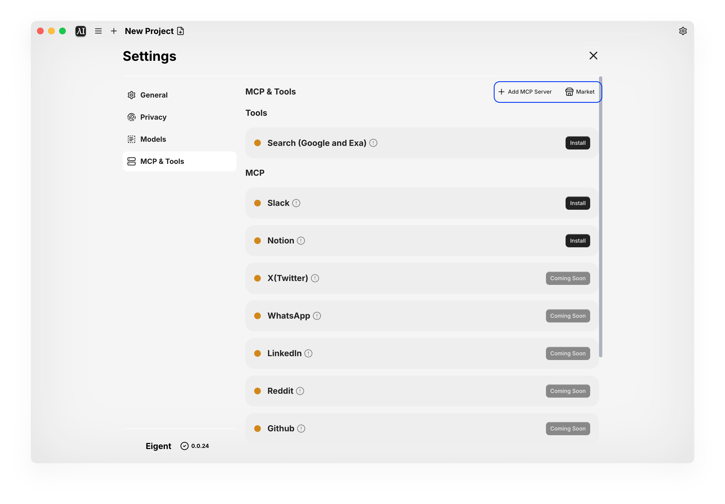
Task: Click Coming Soon button for Reddit
Action: point(568,391)
